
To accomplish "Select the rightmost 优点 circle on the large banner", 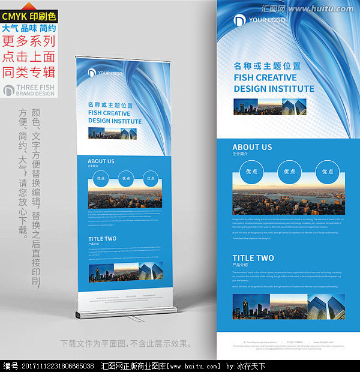I will click(327, 172).
